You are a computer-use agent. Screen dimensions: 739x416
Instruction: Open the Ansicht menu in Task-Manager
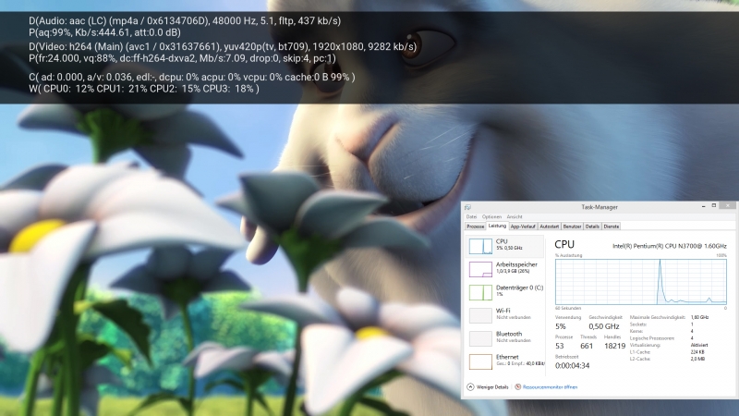click(515, 217)
